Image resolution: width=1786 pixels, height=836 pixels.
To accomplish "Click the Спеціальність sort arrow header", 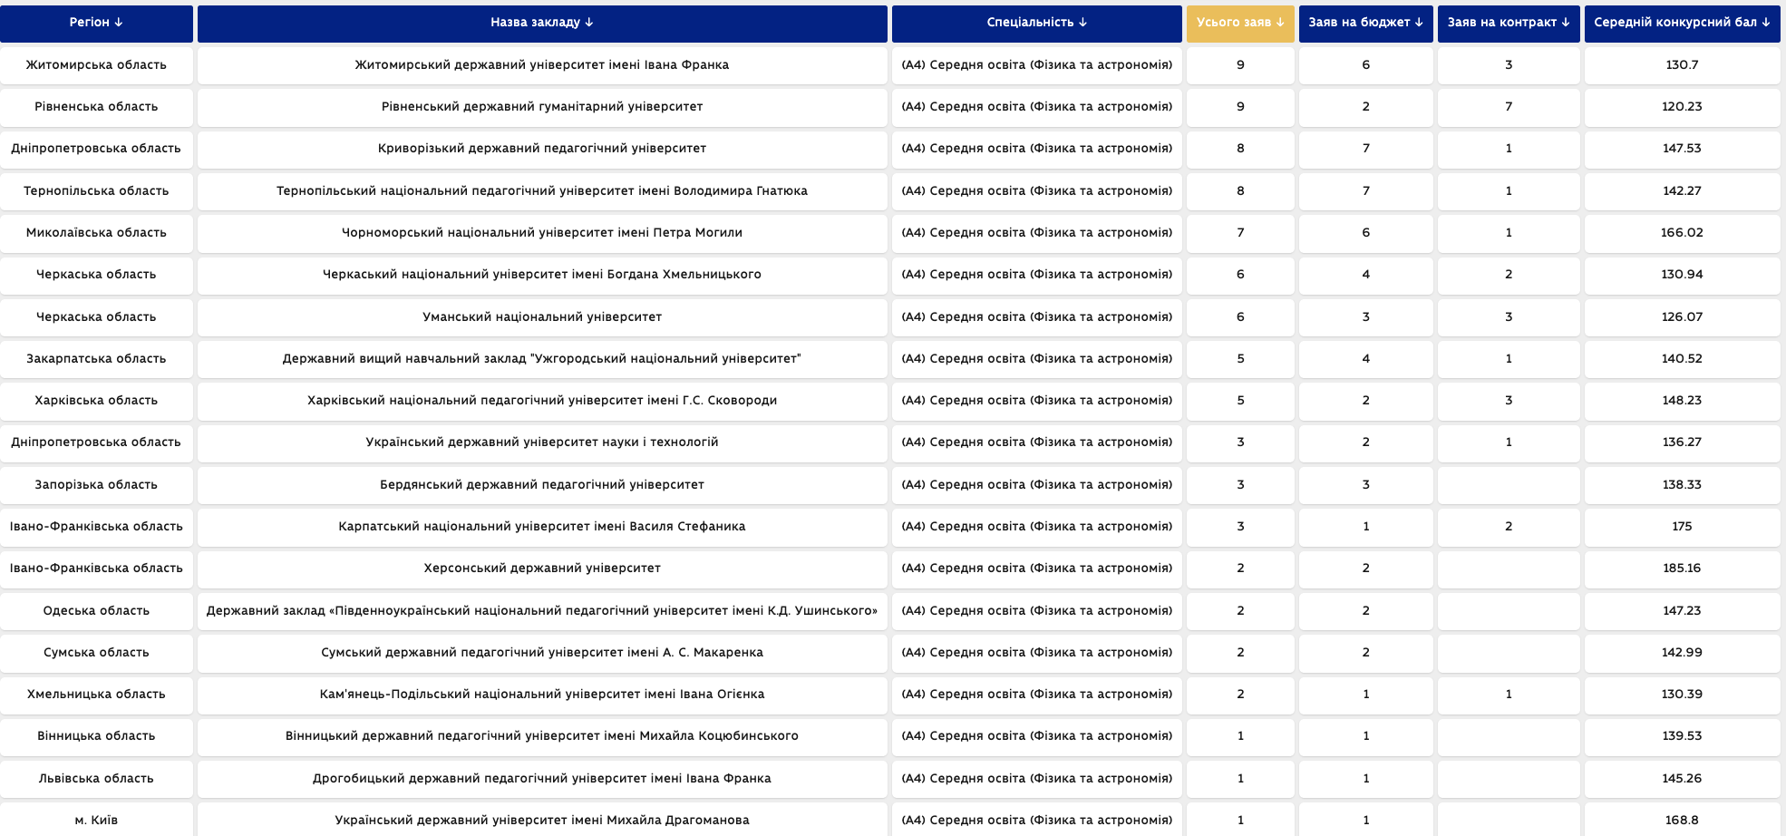I will (1036, 23).
